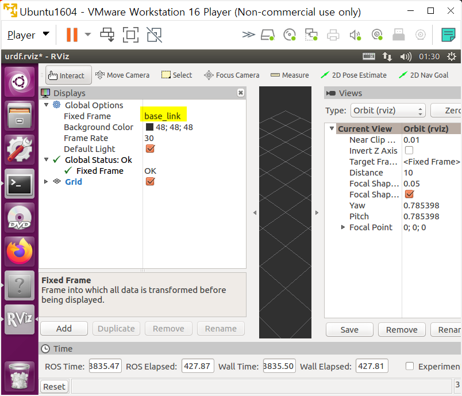Switch to RViz launcher icon

click(20, 319)
